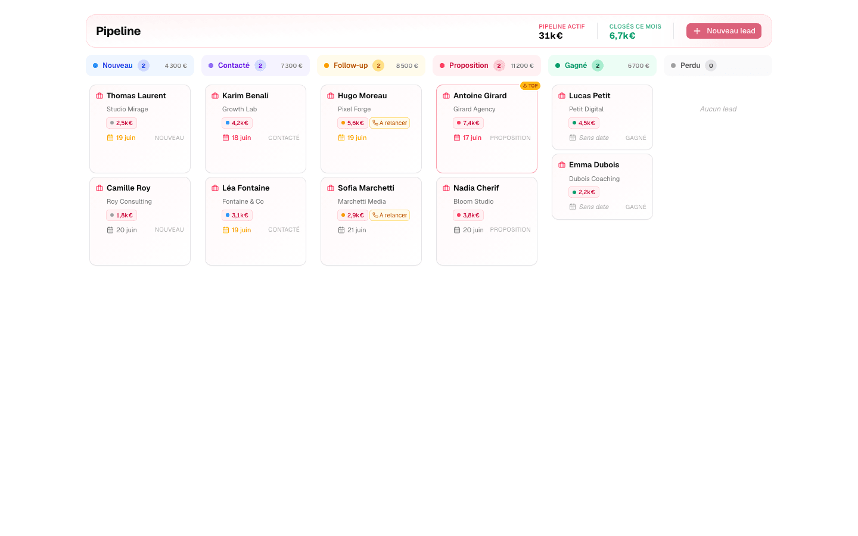Click the Girard Agency company name
Viewport: 858px width, 536px height.
pyautogui.click(x=474, y=110)
